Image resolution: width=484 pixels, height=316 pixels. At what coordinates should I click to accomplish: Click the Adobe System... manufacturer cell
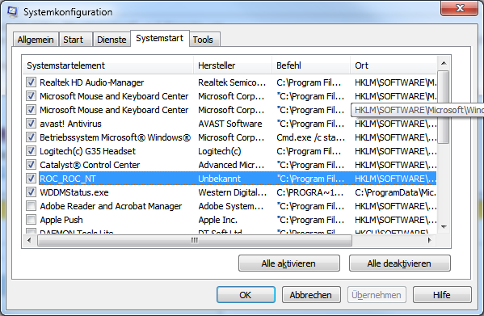point(231,206)
